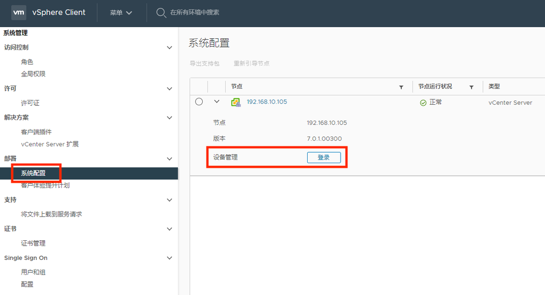The image size is (545, 295).
Task: Click the 类型 column header
Action: click(x=494, y=87)
